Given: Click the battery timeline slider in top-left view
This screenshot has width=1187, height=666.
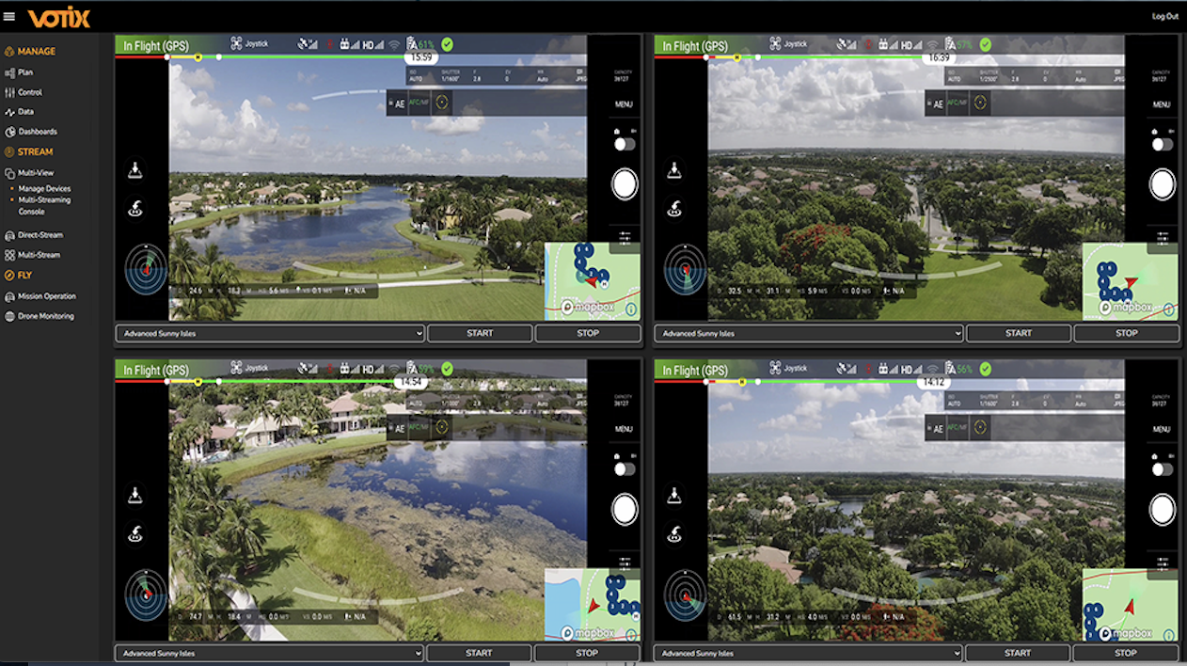Looking at the screenshot, I should (282, 57).
